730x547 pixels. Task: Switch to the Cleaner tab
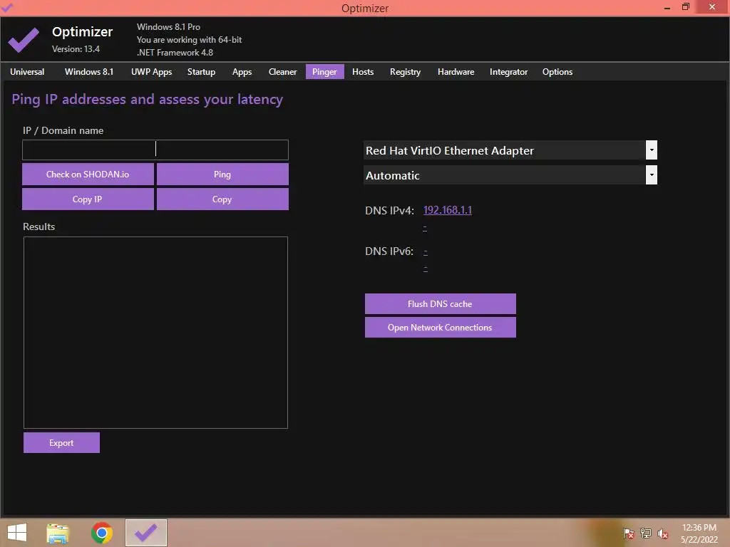click(x=282, y=72)
